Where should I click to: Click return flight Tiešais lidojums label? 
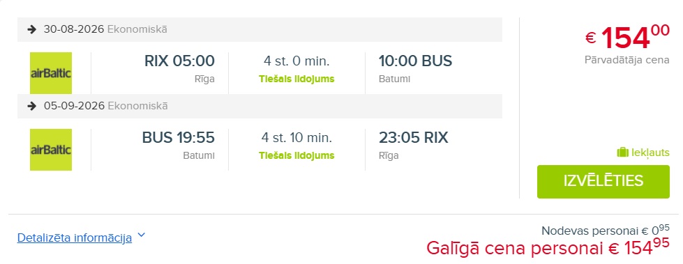(297, 156)
